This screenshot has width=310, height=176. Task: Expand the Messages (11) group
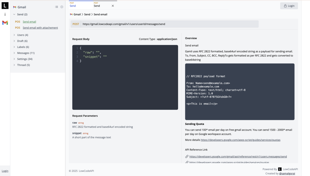(x=14, y=53)
